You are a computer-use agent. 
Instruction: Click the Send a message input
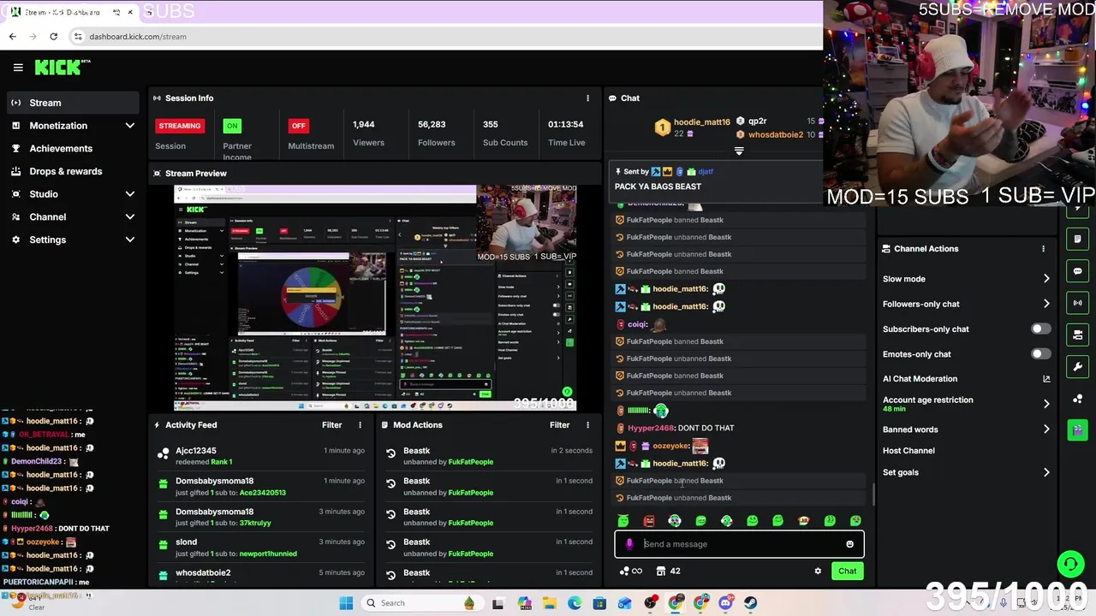pyautogui.click(x=739, y=544)
